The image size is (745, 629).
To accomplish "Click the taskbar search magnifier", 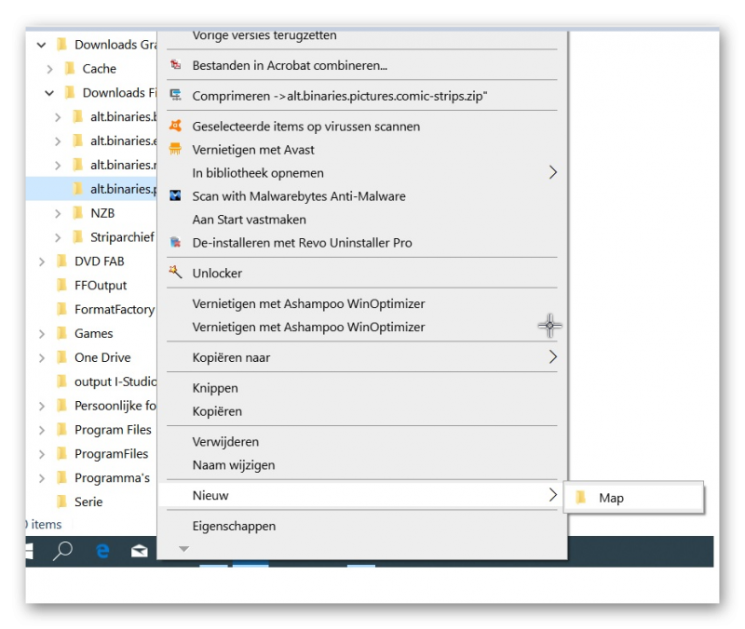I will (62, 551).
